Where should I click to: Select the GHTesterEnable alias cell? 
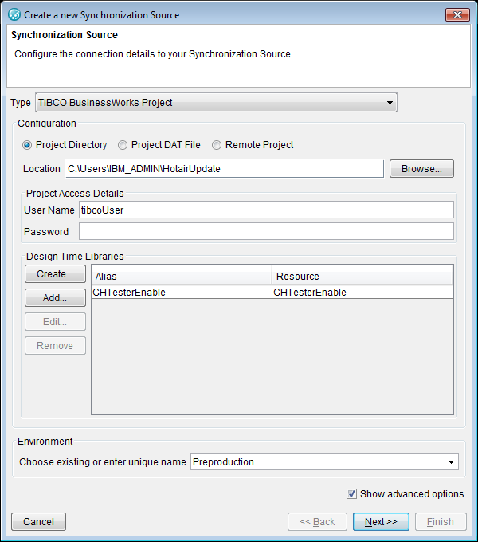(x=181, y=293)
